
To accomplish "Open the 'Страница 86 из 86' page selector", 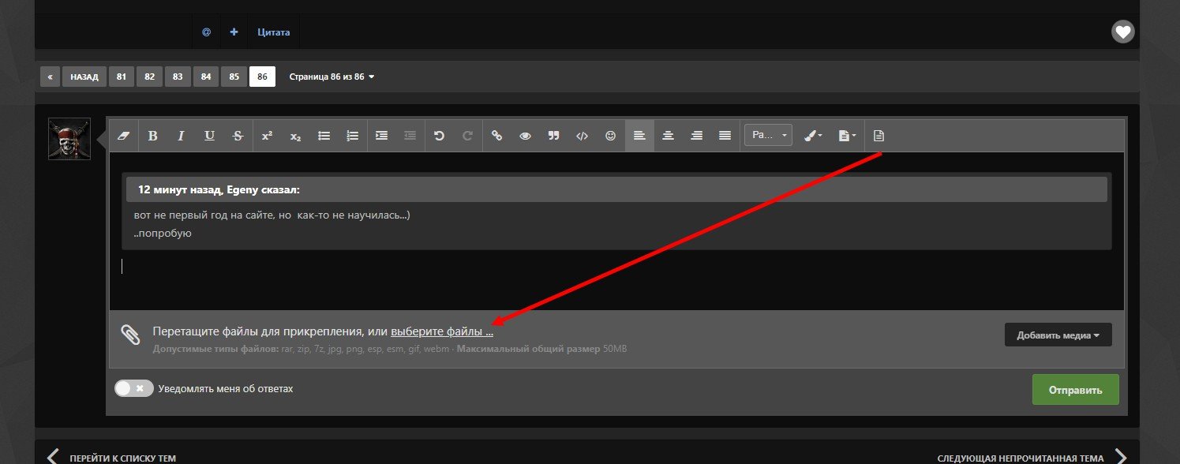I will tap(332, 77).
